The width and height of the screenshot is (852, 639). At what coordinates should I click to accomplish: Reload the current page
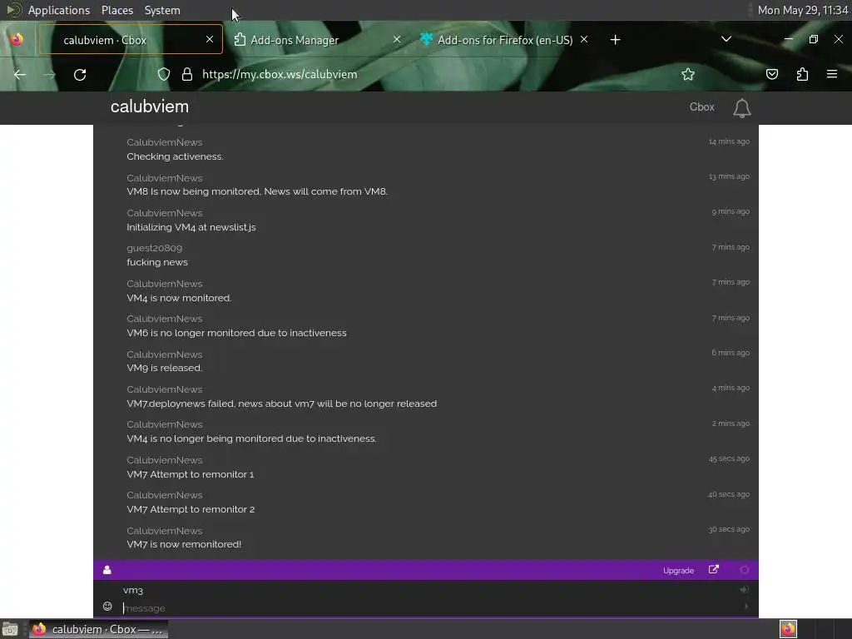click(80, 74)
